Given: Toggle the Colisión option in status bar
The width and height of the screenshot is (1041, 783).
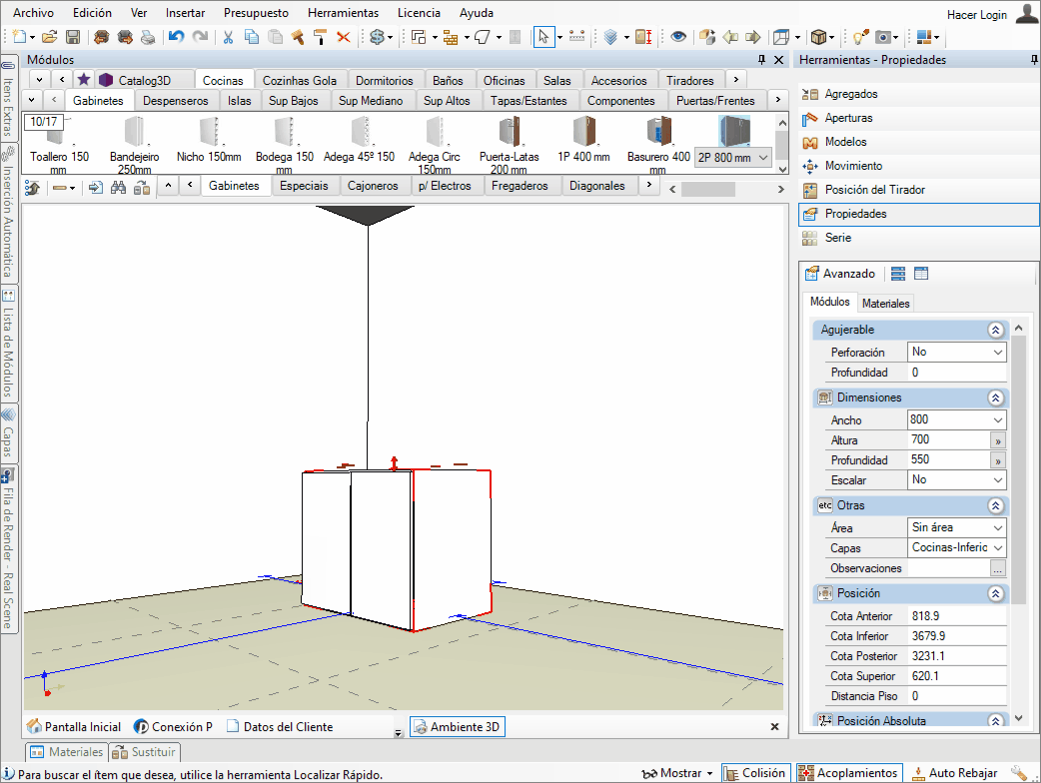Looking at the screenshot, I should (756, 773).
